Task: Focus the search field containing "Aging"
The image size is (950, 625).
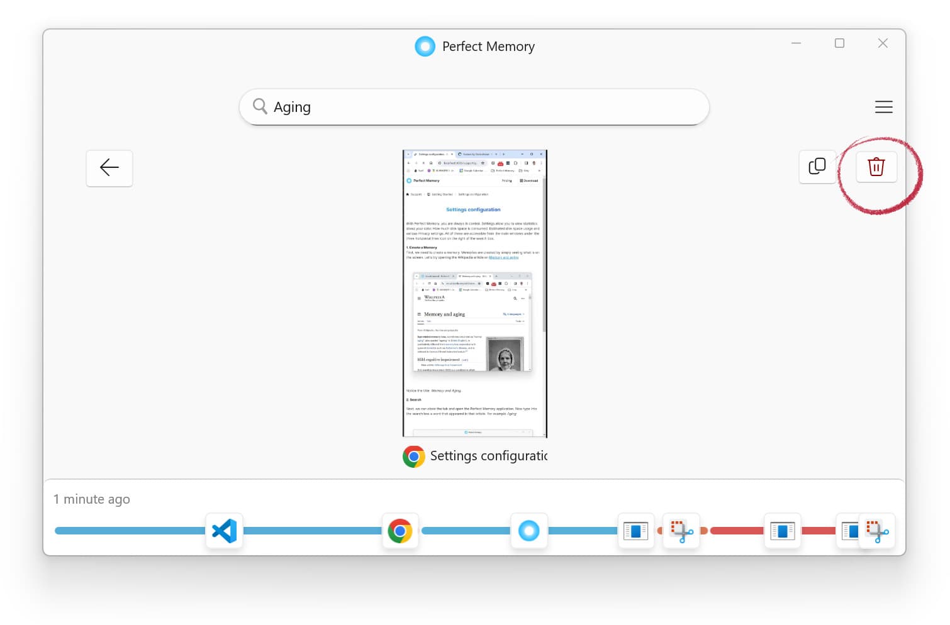Action: [x=478, y=107]
